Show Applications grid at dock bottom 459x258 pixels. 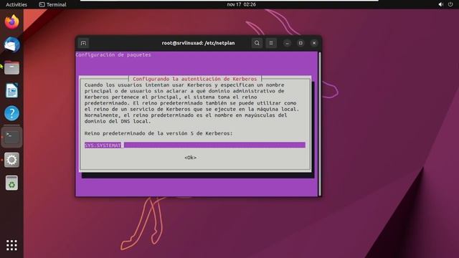[11, 245]
